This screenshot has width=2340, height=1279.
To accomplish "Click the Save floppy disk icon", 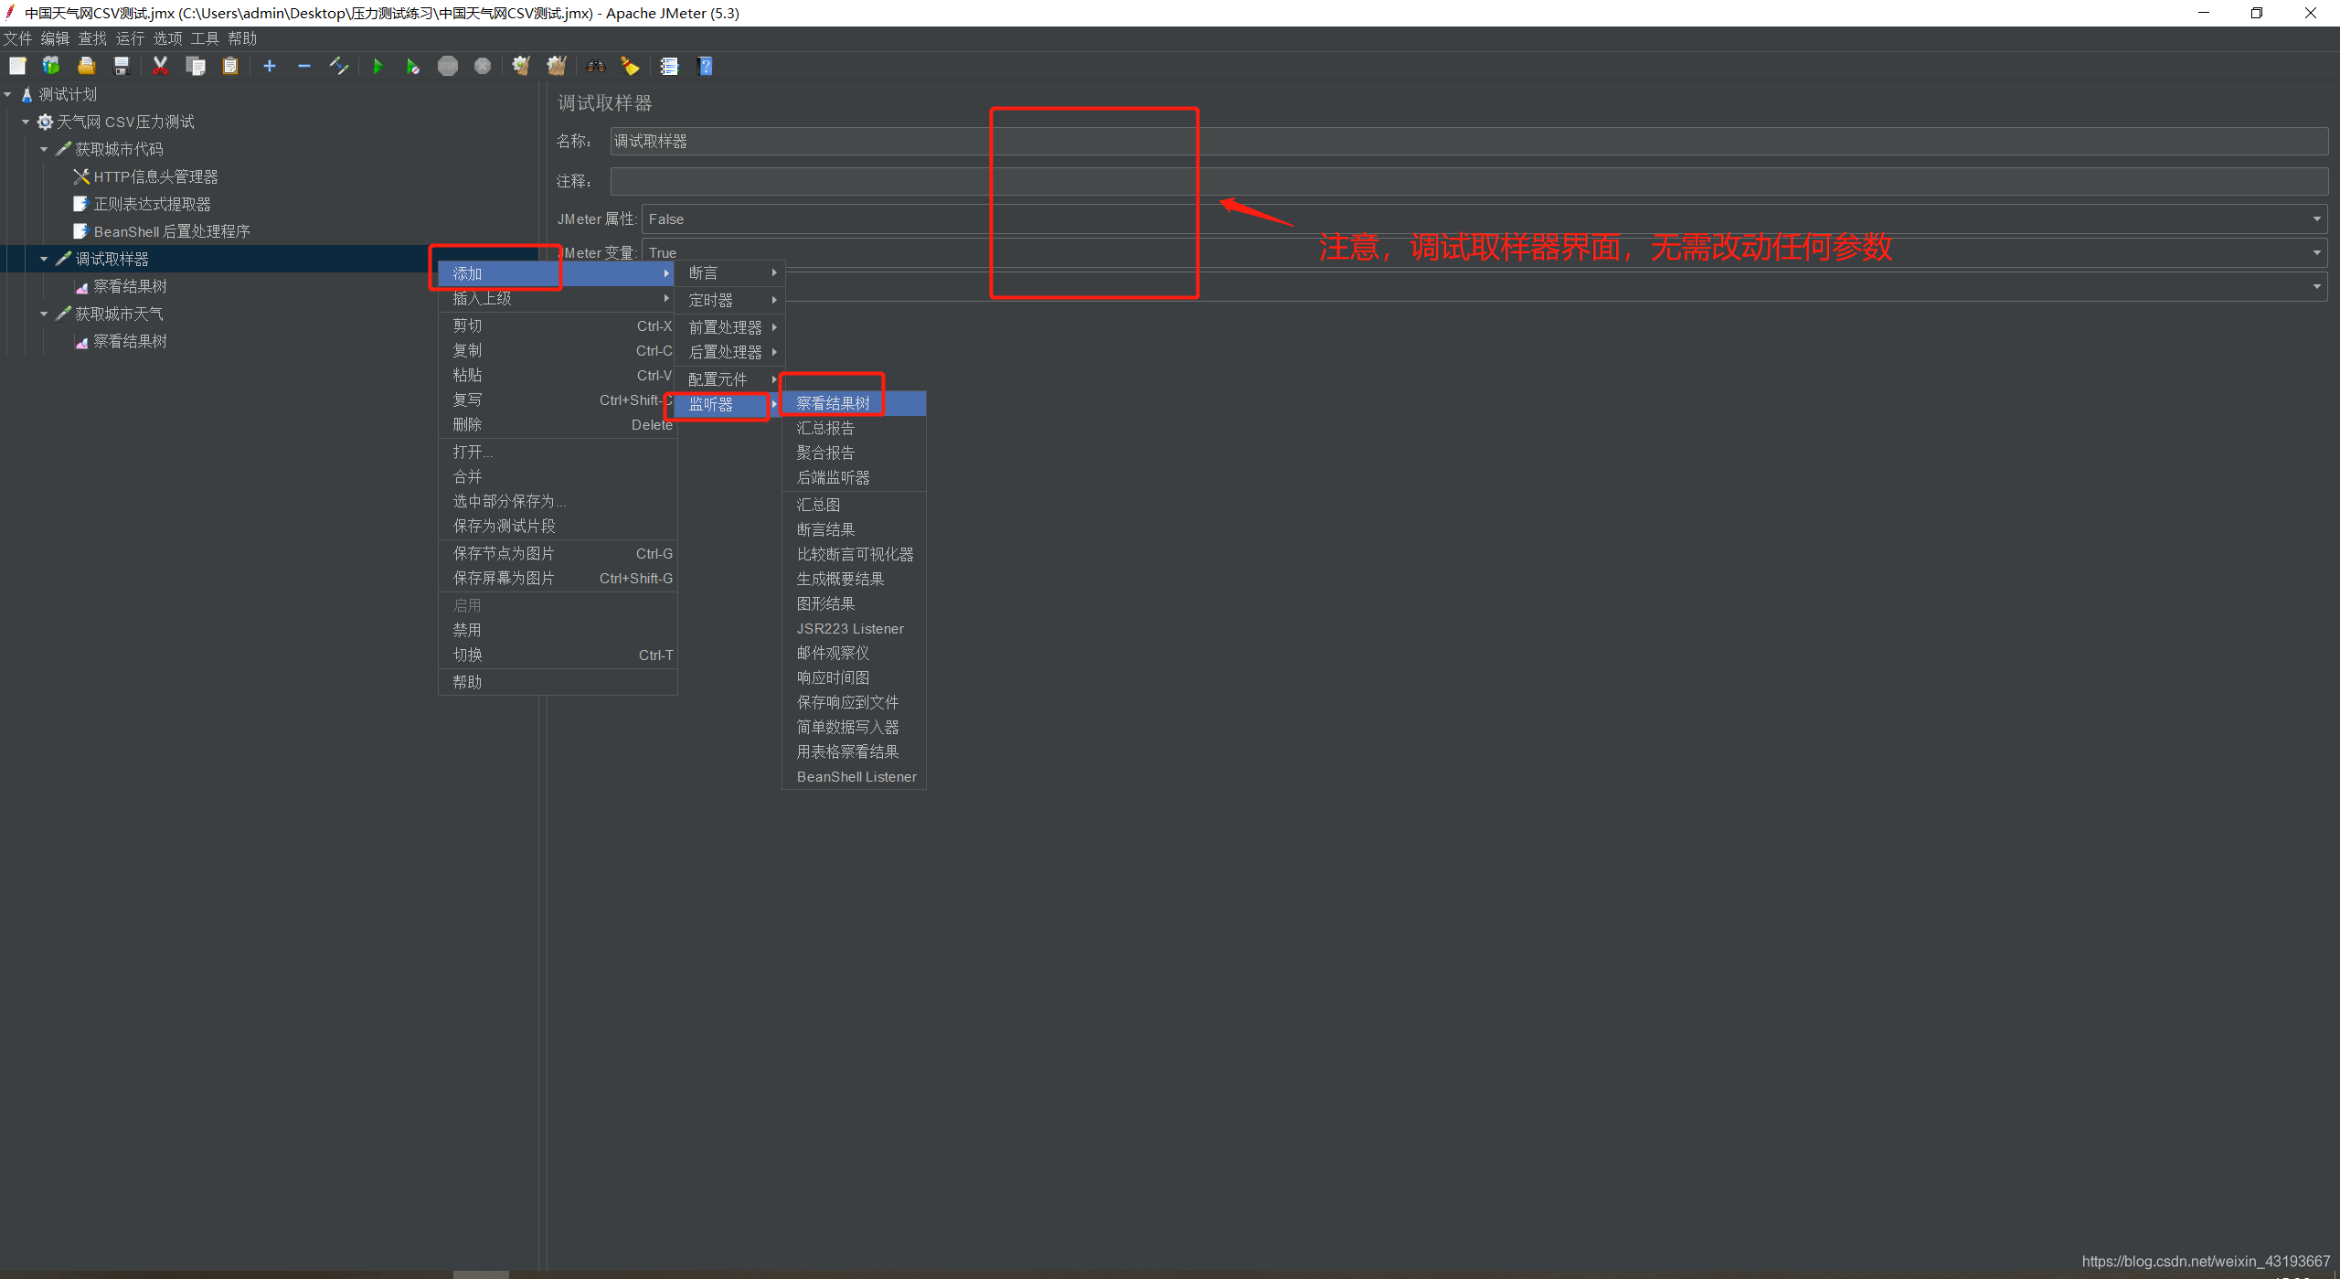I will [122, 66].
